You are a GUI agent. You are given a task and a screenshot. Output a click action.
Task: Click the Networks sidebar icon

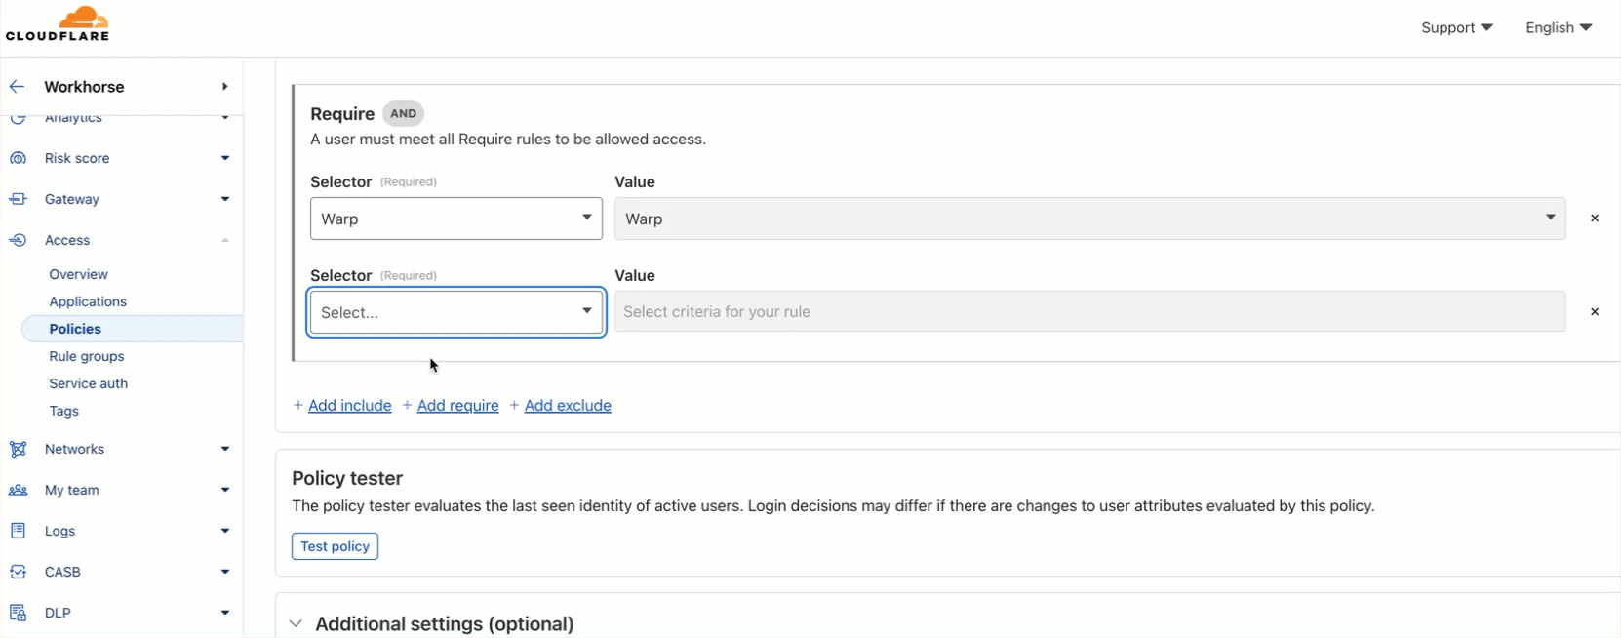(x=18, y=449)
